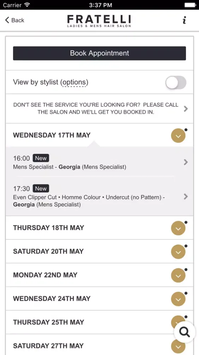Toggle the View by stylist switch
199x355 pixels.
(x=176, y=82)
